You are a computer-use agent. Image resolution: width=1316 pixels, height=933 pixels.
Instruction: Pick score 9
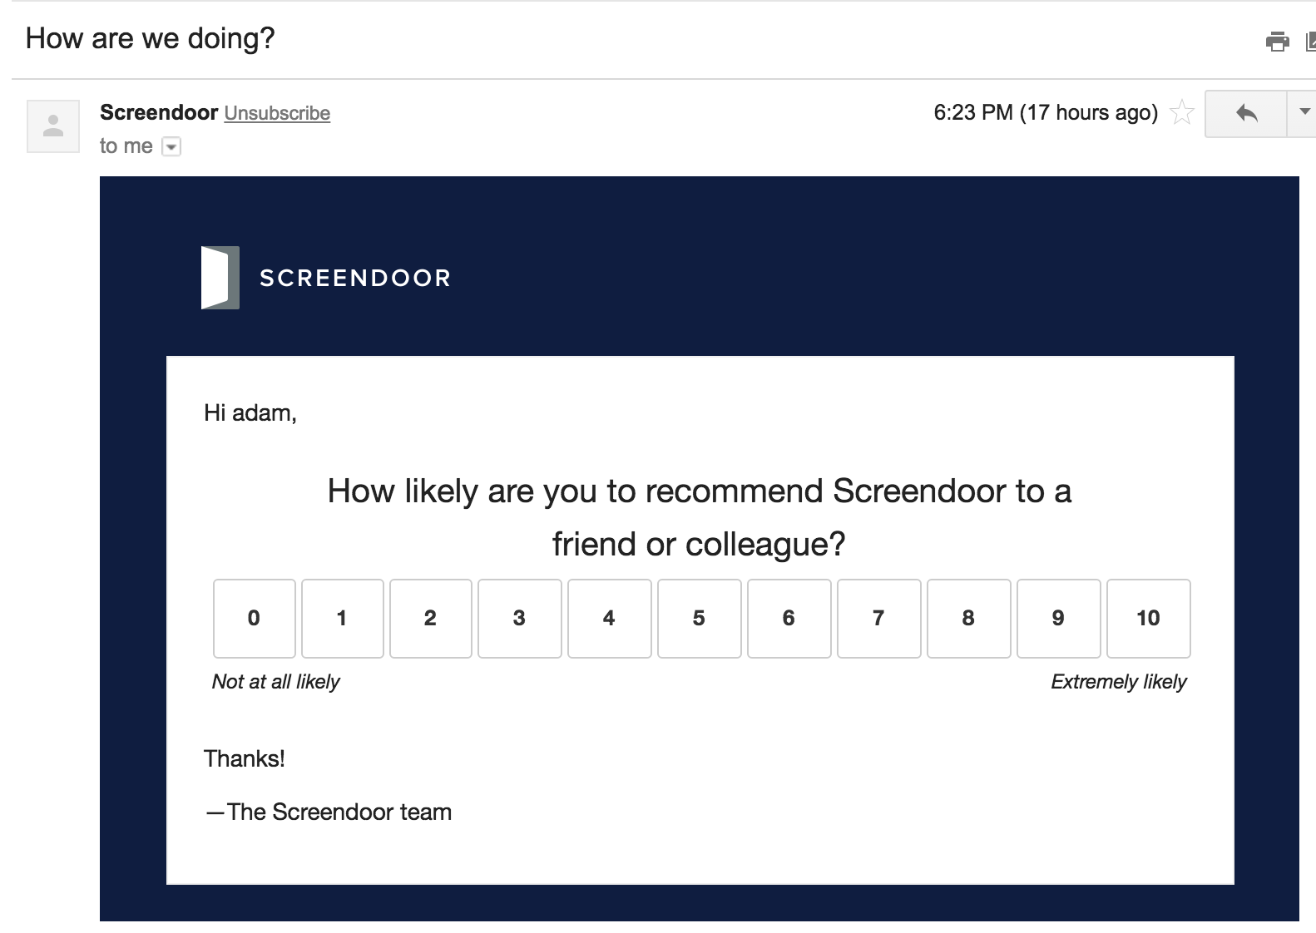[x=1059, y=619]
